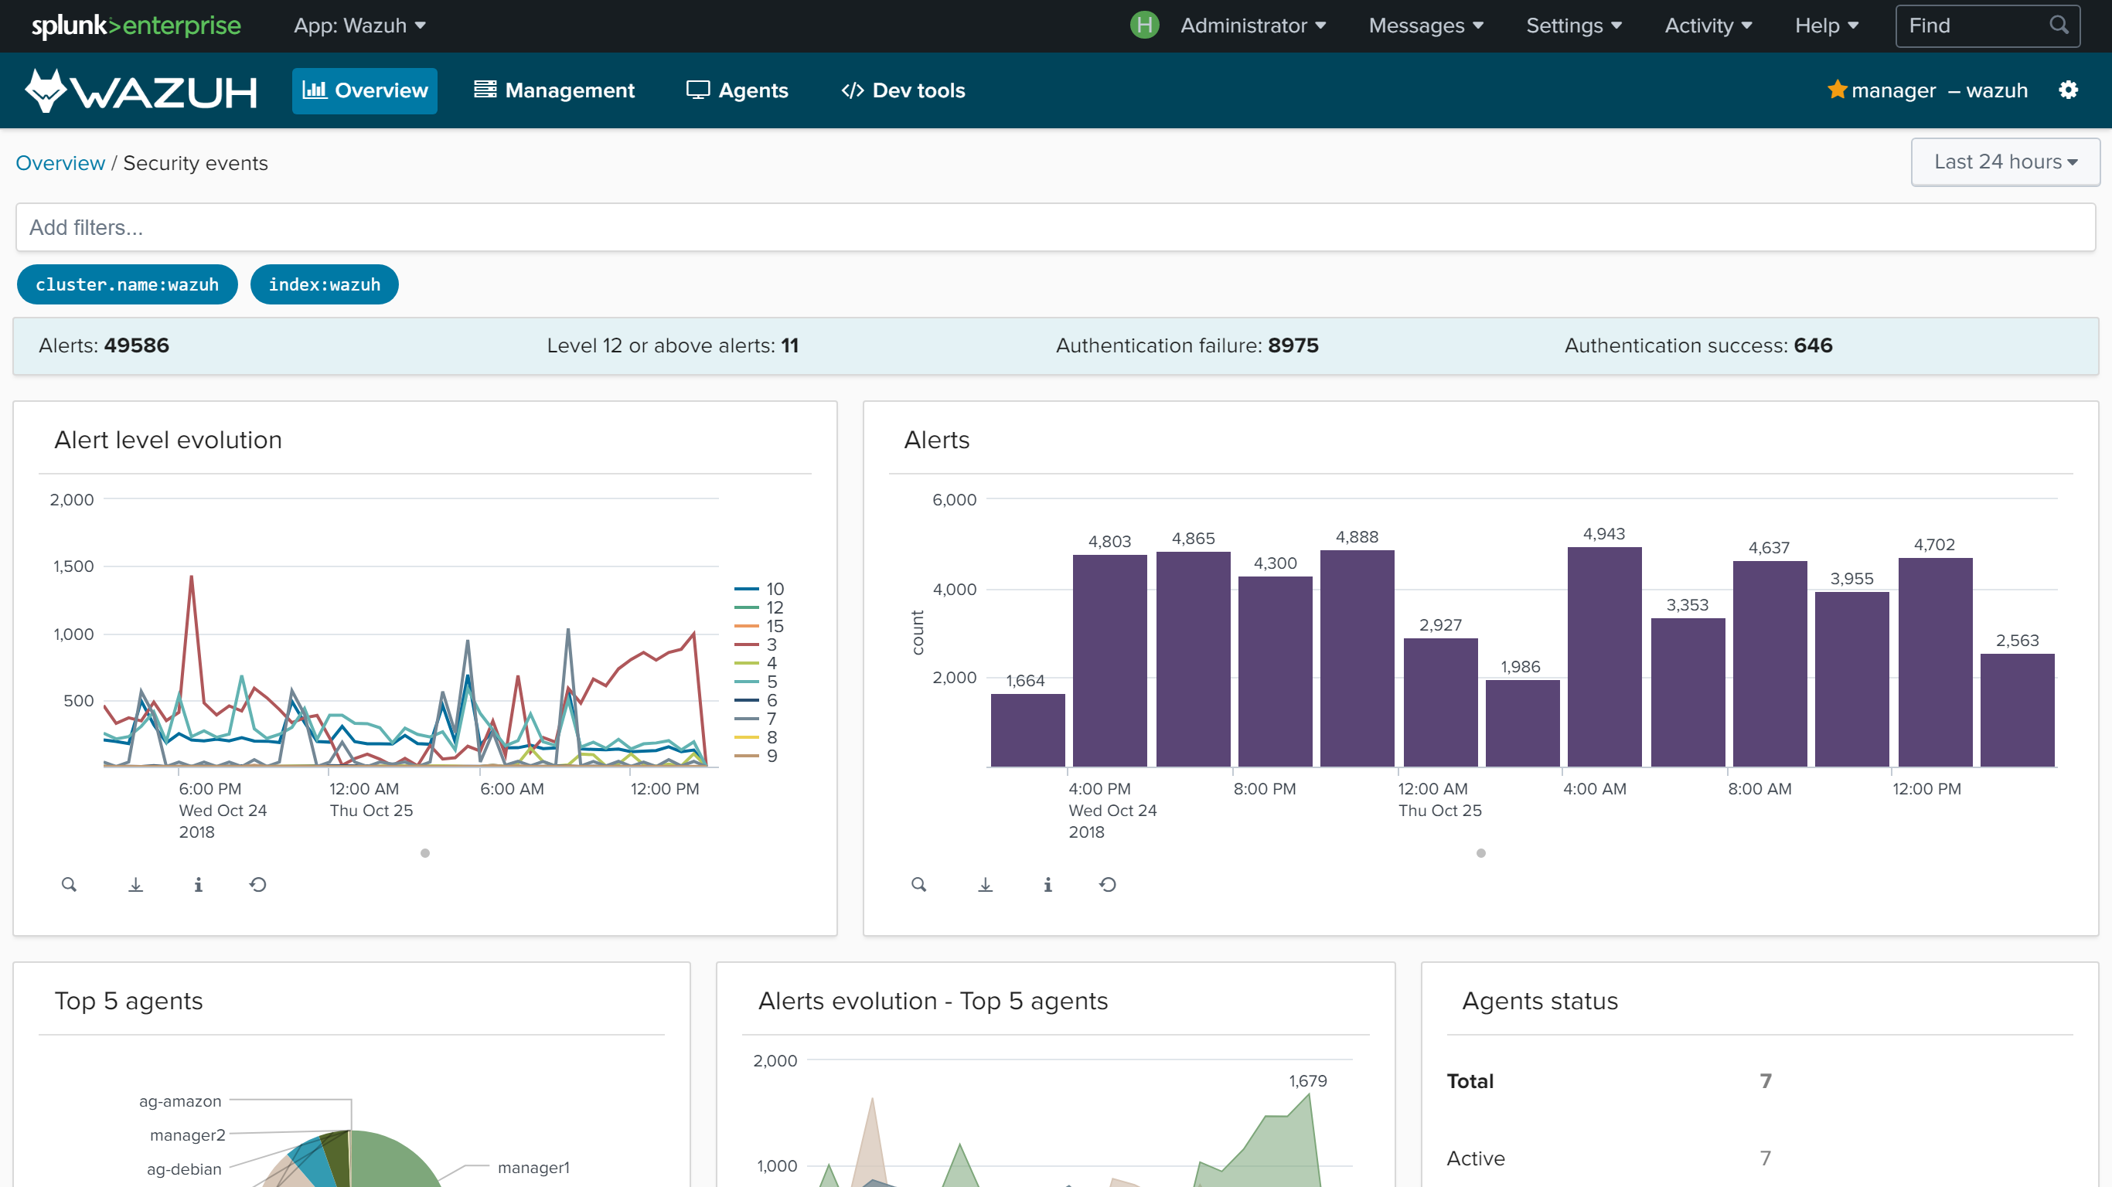
Task: Click the Level 12 or above alerts counter
Action: coord(673,345)
